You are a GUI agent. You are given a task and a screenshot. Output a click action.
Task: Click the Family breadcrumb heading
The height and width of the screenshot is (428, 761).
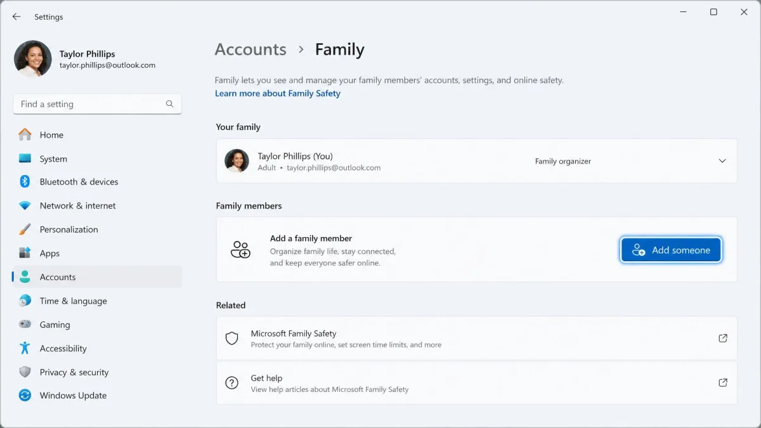coord(339,49)
